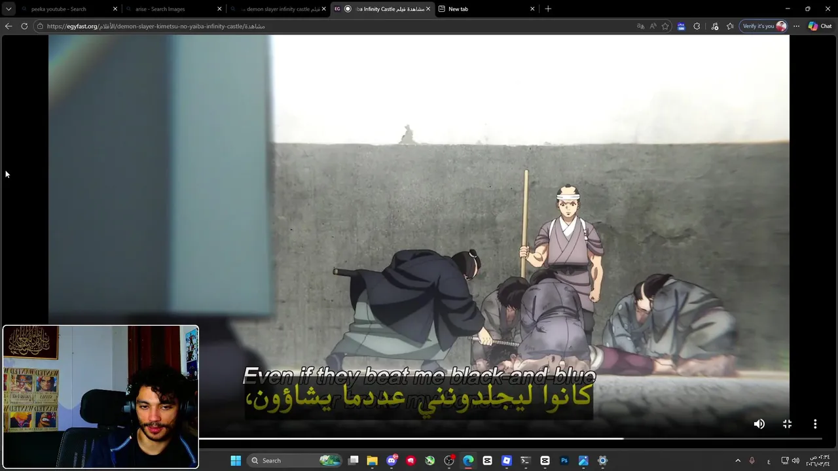Open the blue Roblox icon in taskbar

point(507,461)
